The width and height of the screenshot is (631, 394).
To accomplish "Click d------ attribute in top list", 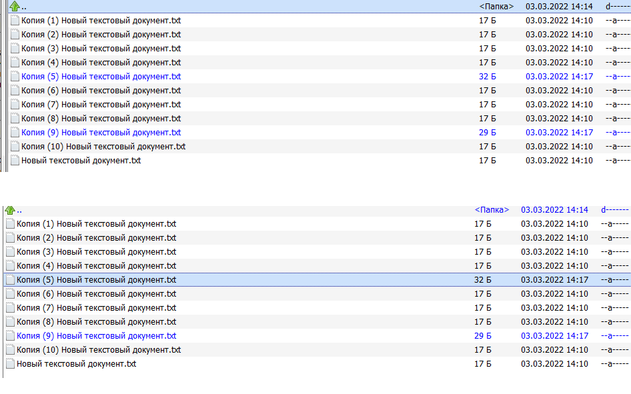I will pyautogui.click(x=618, y=7).
